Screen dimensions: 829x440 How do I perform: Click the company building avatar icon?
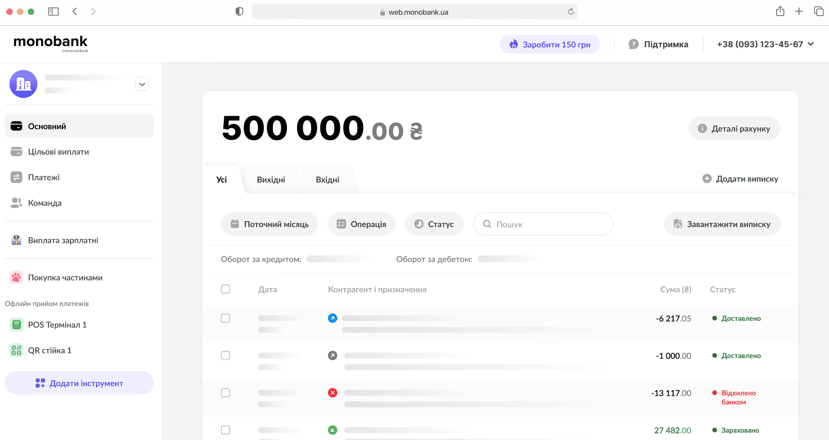23,84
